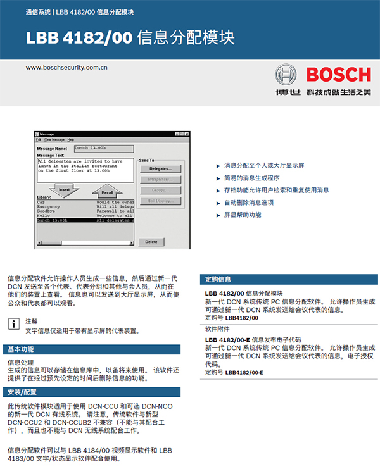Screen dimensions: 380x469
Task: Select the 'Emergency' library entry
Action: point(85,207)
